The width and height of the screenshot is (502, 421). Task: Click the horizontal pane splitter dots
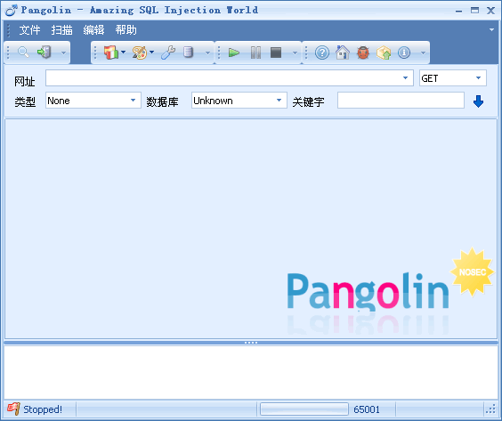coord(251,343)
